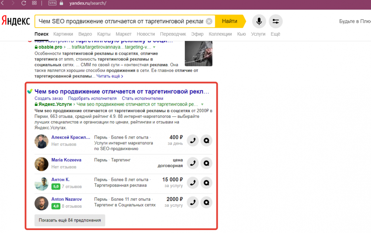Start voice search with the microphone icon
This screenshot has width=371, height=233.
(x=259, y=21)
